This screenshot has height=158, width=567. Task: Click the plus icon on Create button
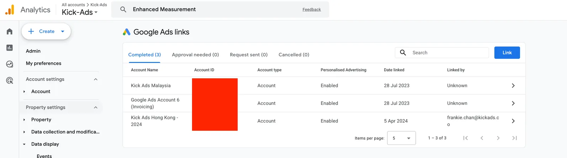[31, 32]
